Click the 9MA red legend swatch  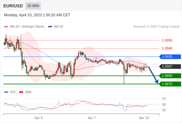tap(21, 92)
